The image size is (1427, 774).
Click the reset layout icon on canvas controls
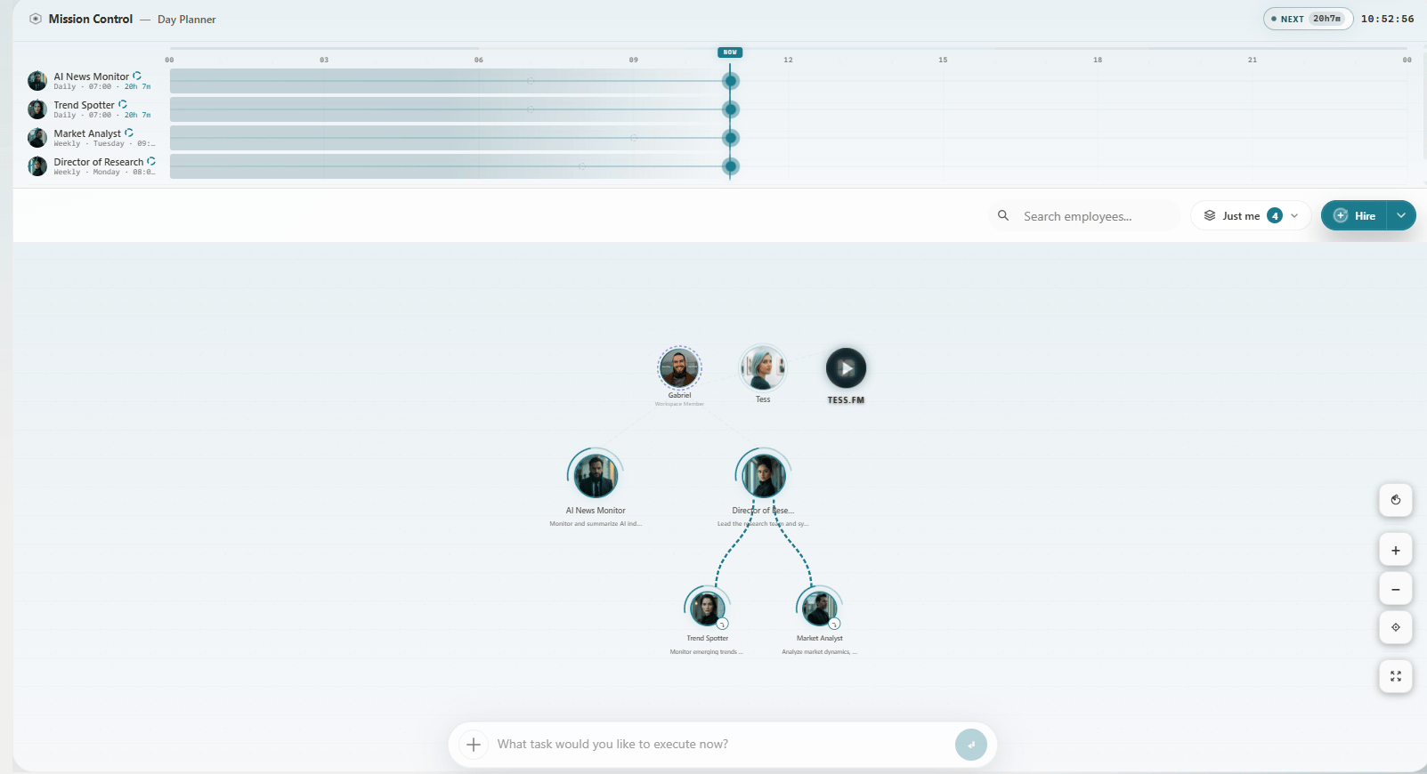click(1396, 500)
